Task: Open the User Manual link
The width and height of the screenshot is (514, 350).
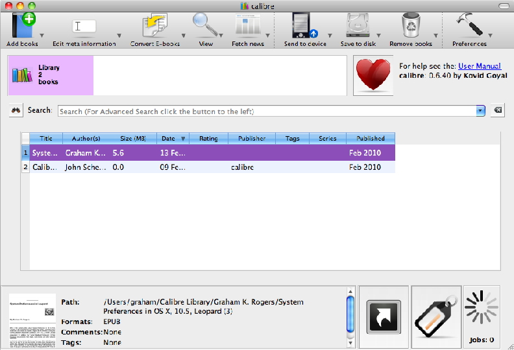Action: point(479,66)
